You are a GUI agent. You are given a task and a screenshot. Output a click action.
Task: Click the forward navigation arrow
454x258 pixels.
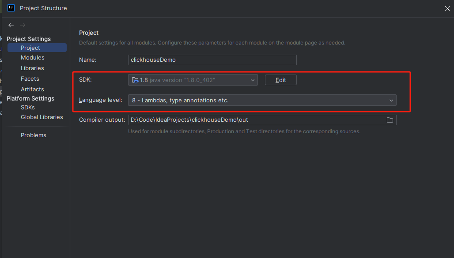coord(22,25)
